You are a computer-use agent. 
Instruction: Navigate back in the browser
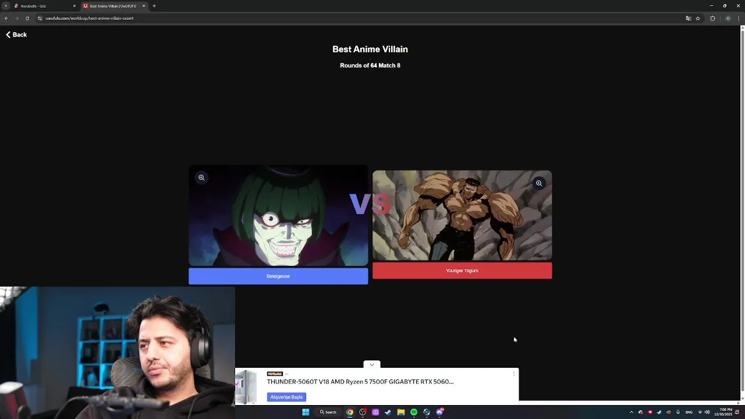pos(6,18)
